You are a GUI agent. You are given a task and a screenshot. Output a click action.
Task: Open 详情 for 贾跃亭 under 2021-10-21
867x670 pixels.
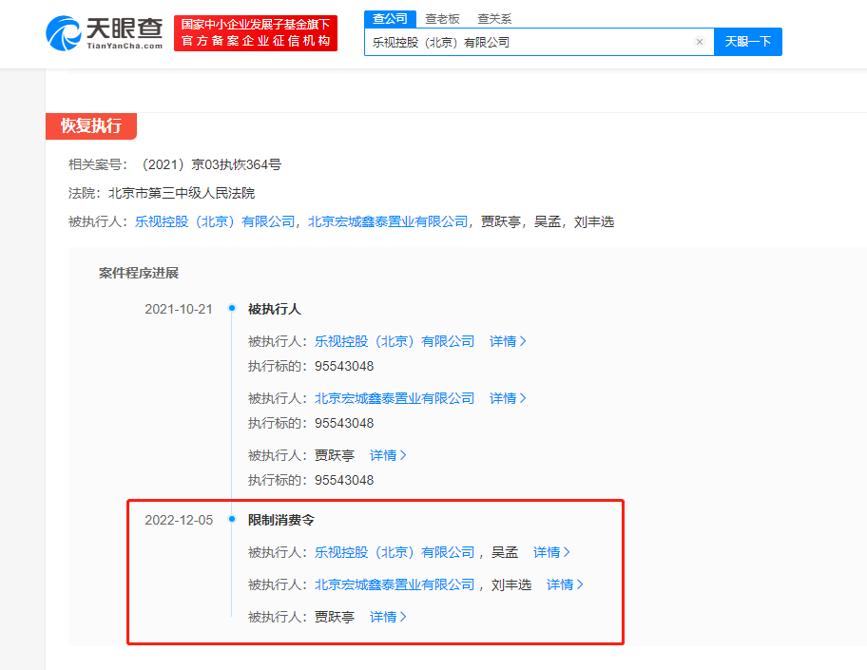click(388, 455)
